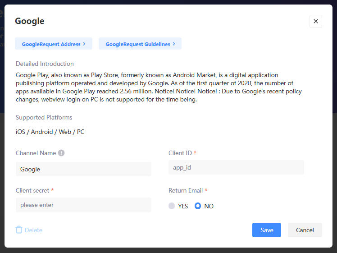Click the 'iOS / Android / Web / PC' text
Viewport: 337px width, 253px height.
click(50, 132)
